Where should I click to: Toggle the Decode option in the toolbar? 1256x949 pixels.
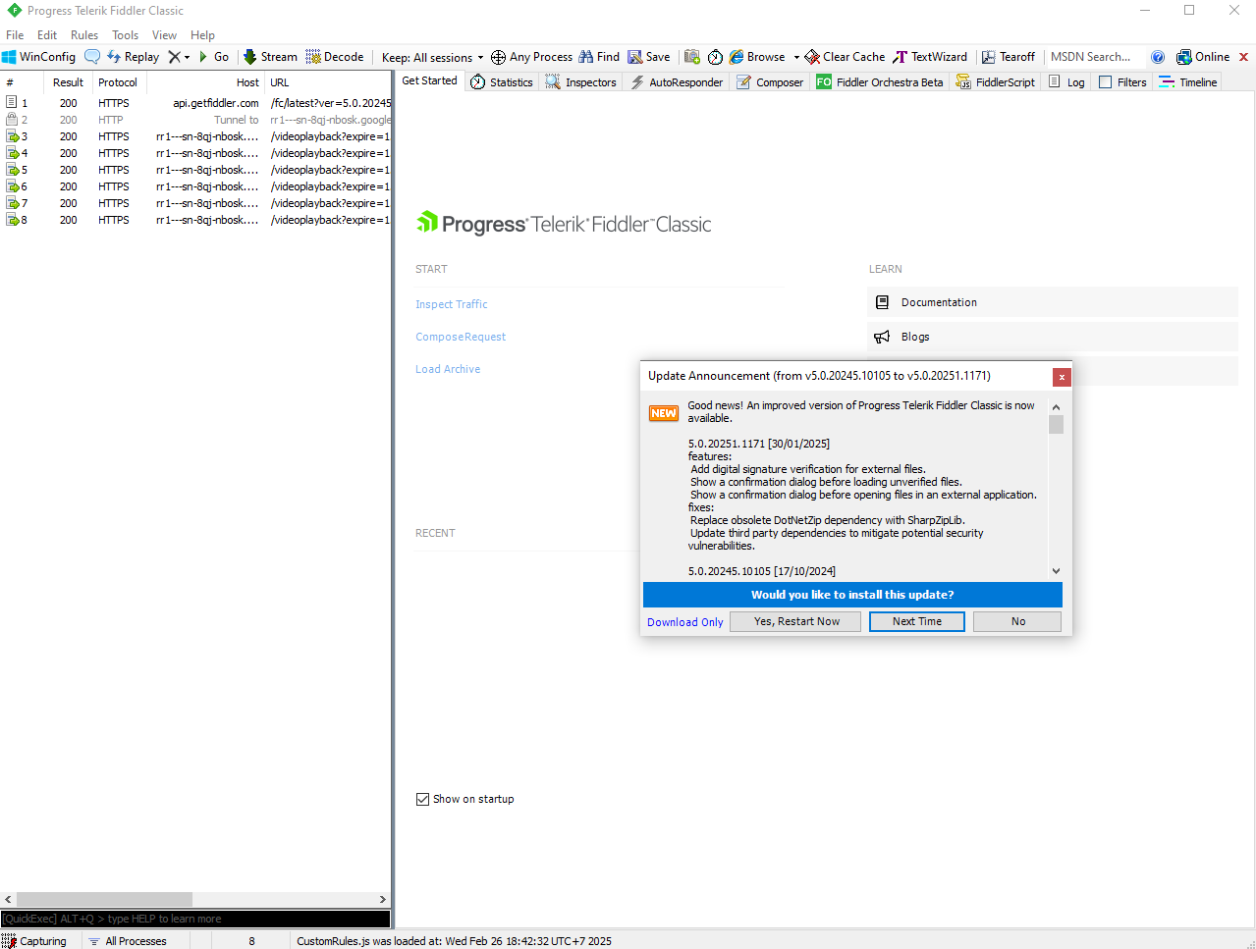[335, 57]
